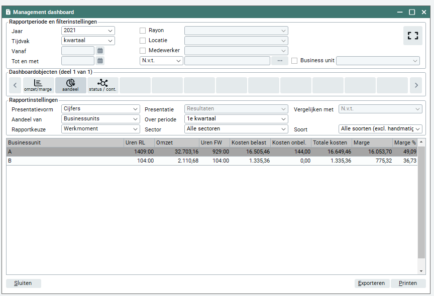This screenshot has height=296, width=434.
Task: Click the fullscreen expand icon
Action: pos(412,36)
